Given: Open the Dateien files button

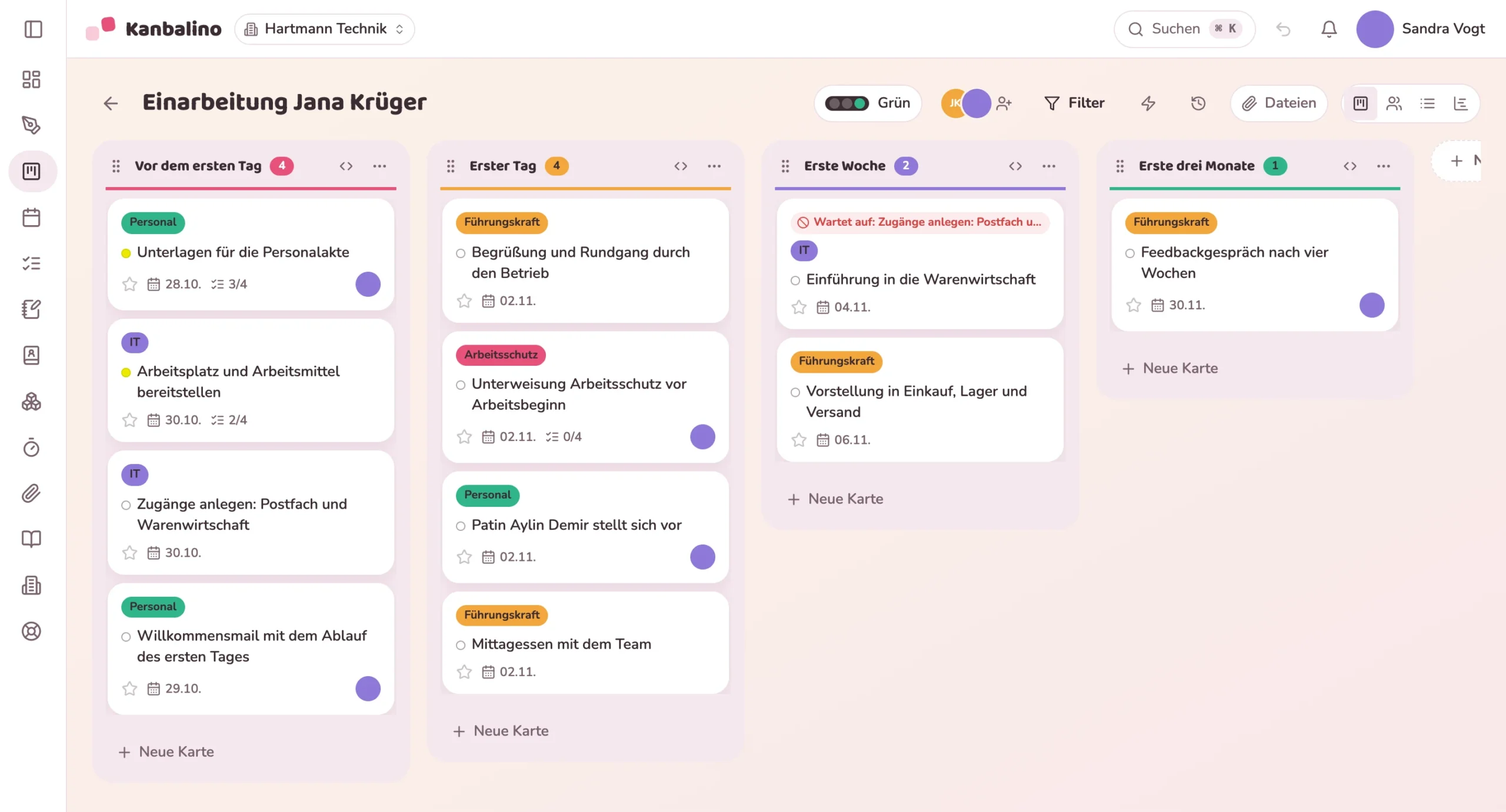Looking at the screenshot, I should click(1278, 103).
